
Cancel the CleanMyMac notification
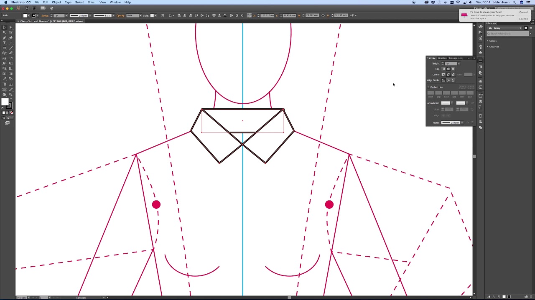coord(523,12)
